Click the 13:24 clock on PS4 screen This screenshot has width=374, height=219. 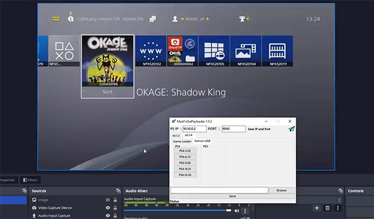(x=313, y=19)
